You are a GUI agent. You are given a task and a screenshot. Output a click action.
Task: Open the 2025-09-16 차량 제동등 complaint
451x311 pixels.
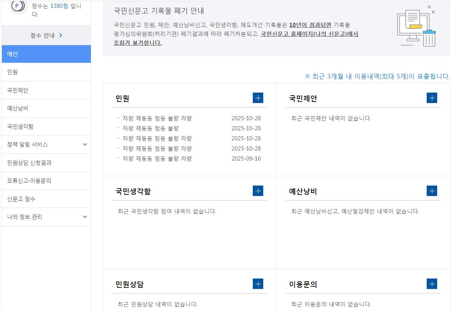[x=157, y=159]
